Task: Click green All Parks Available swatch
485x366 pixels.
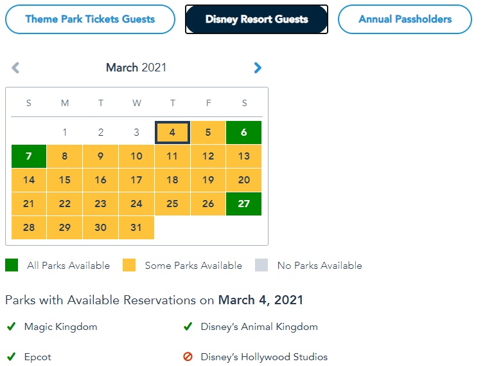Action: click(x=12, y=265)
